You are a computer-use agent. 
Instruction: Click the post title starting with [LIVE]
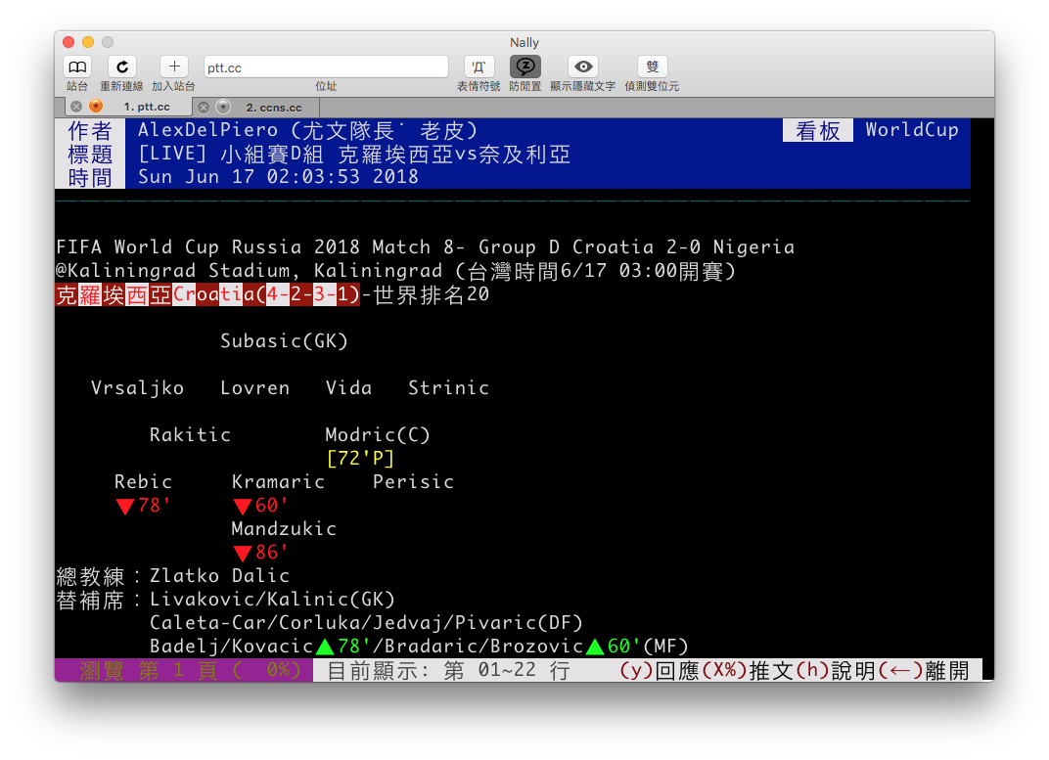point(354,155)
